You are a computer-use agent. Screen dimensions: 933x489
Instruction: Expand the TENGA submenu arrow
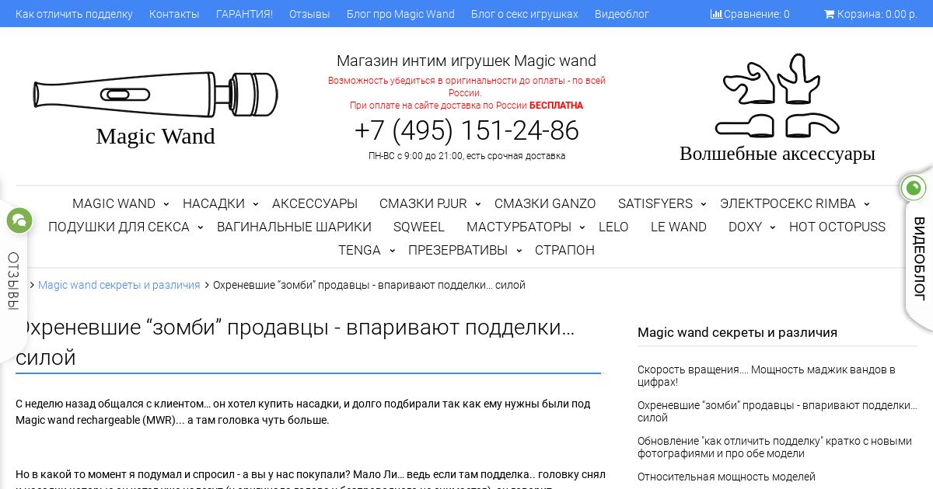[x=391, y=251]
